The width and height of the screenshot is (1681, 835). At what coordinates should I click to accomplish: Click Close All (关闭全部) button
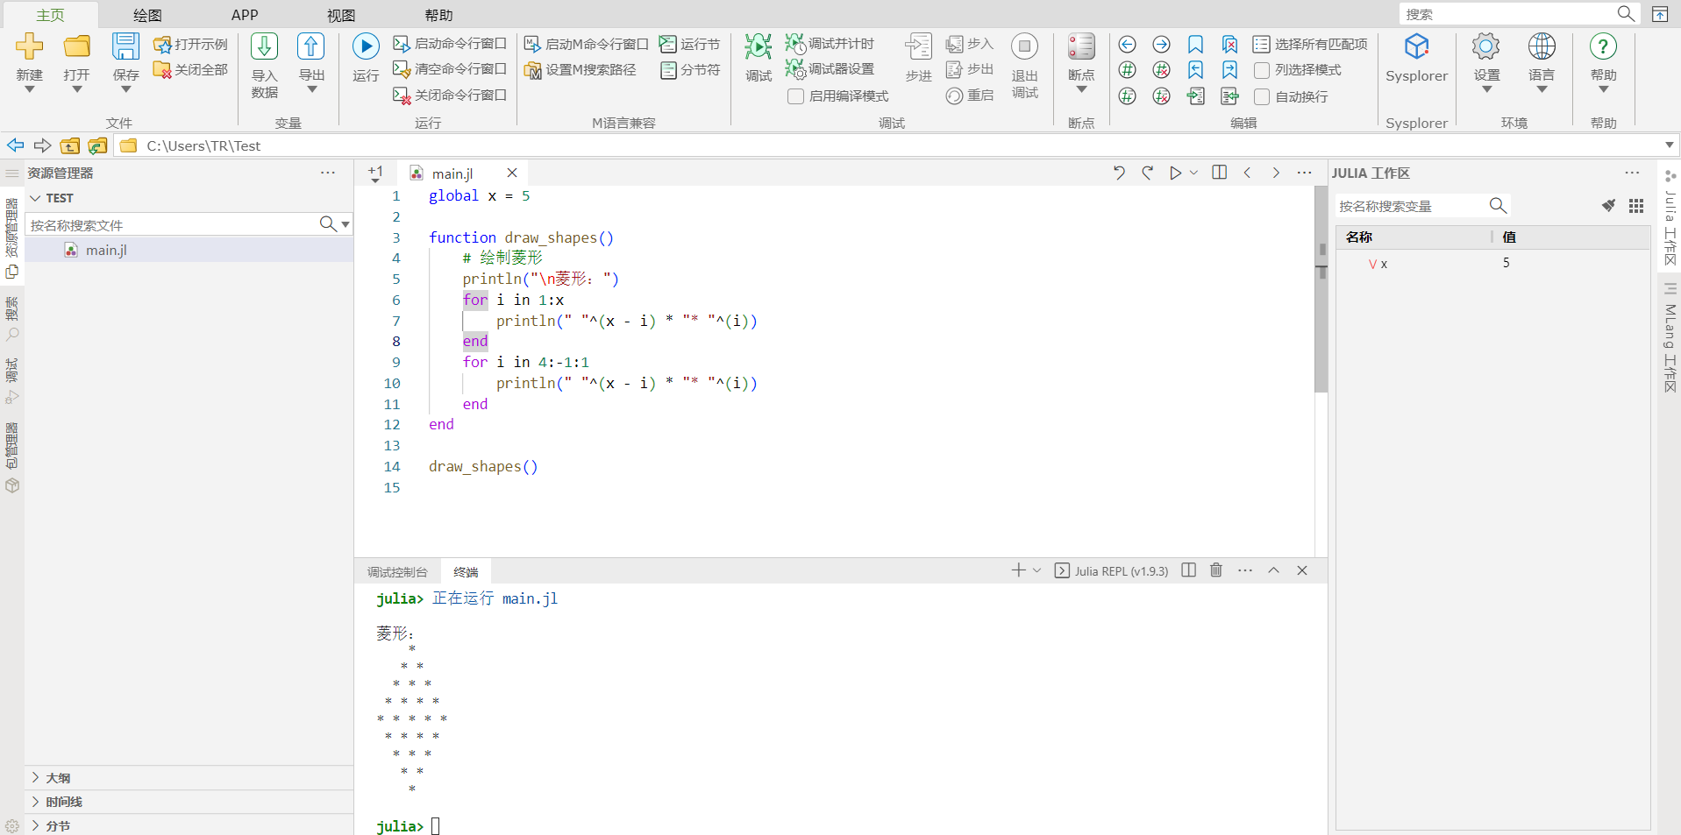pos(191,69)
